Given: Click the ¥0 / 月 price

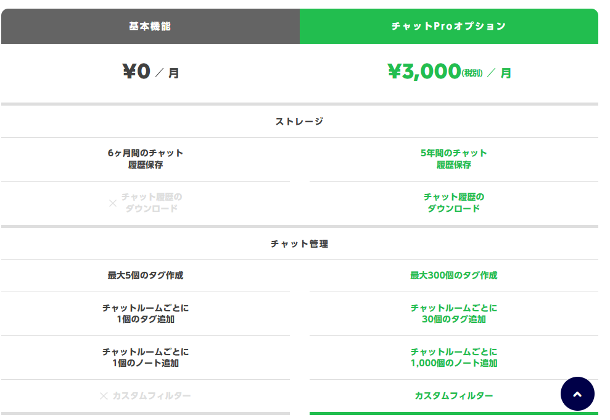Looking at the screenshot, I should [x=150, y=72].
